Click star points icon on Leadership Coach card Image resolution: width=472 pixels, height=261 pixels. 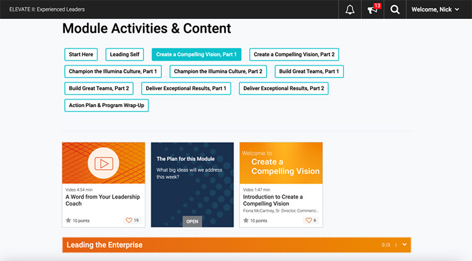(x=69, y=221)
